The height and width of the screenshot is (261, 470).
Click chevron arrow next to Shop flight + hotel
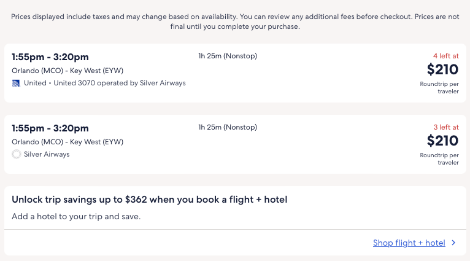[x=453, y=243]
